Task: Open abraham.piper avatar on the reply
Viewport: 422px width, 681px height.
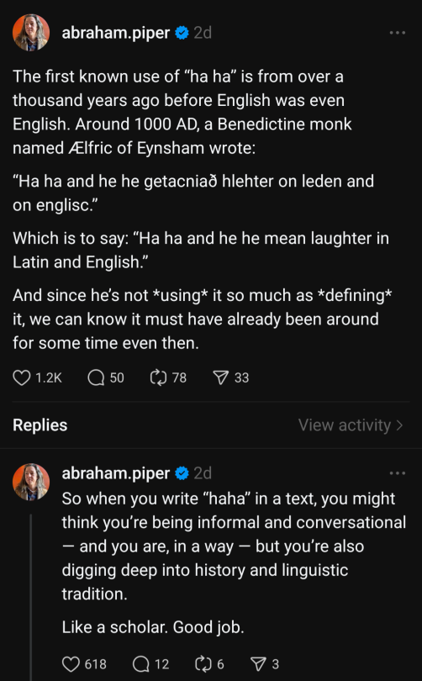Action: pyautogui.click(x=31, y=482)
